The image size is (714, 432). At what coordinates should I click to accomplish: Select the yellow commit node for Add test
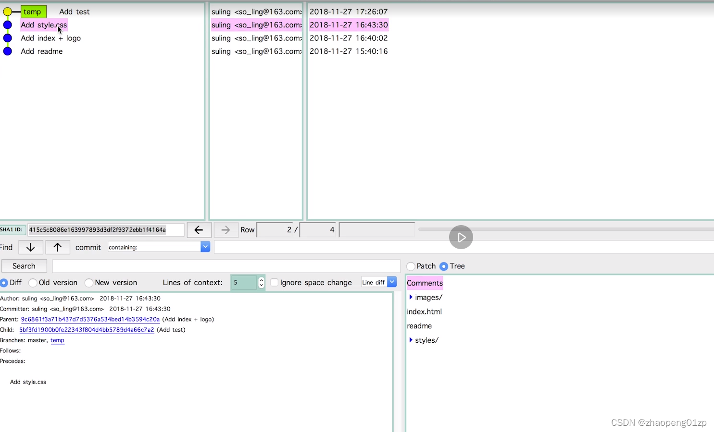tap(8, 12)
